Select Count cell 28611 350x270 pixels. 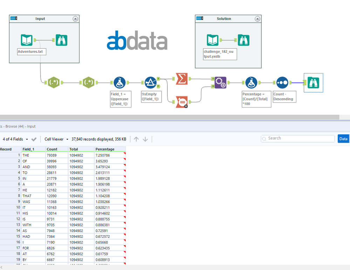[x=57, y=173]
